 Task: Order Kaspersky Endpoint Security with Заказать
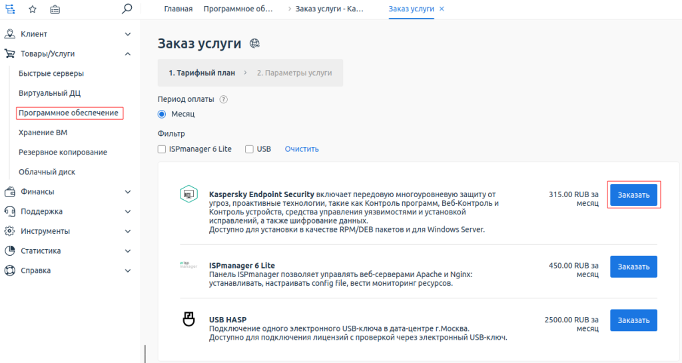pyautogui.click(x=634, y=194)
